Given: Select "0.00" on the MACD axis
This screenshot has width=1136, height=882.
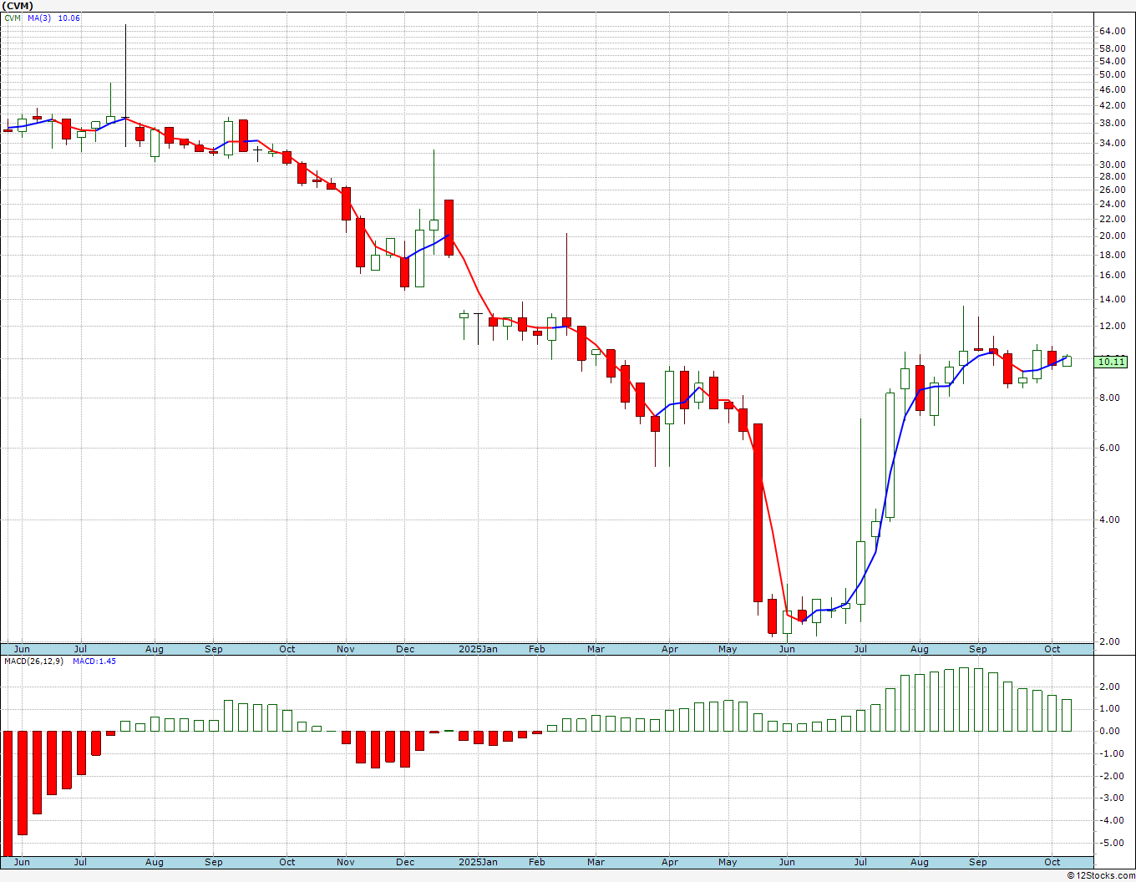Looking at the screenshot, I should pyautogui.click(x=1109, y=731).
